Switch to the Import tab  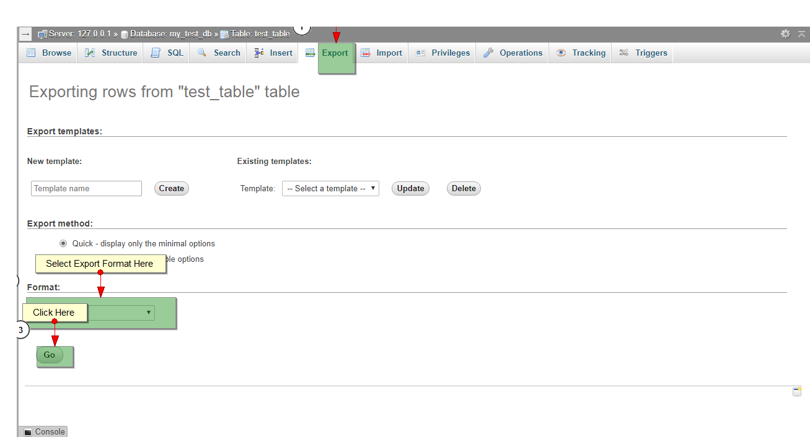[x=382, y=53]
